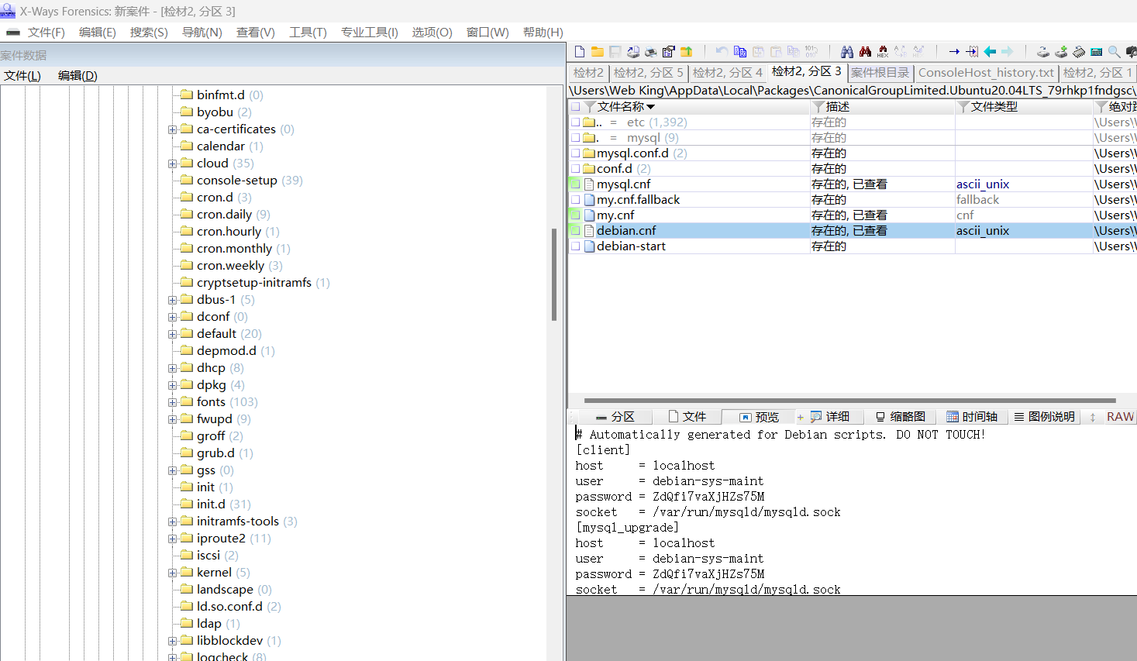Screen dimensions: 1137x661
Task: Click the New File toolbar icon
Action: (x=580, y=52)
